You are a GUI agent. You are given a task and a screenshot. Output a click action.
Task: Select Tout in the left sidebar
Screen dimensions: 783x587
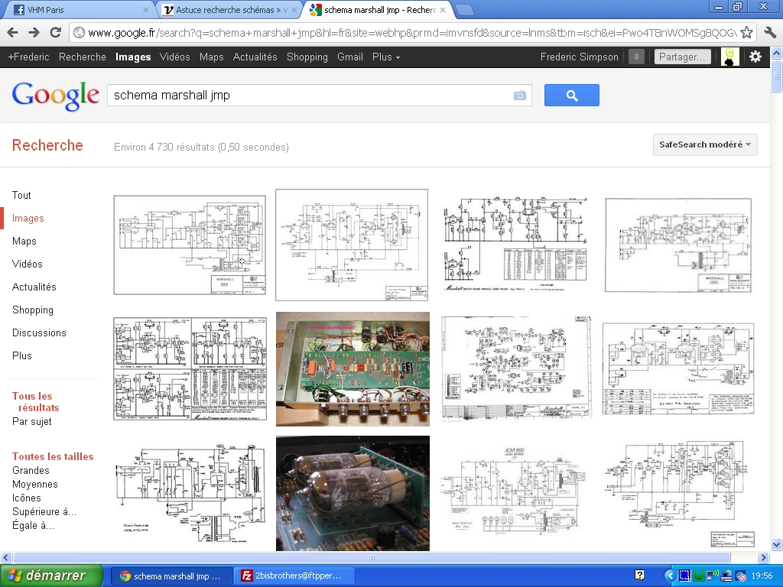coord(21,195)
